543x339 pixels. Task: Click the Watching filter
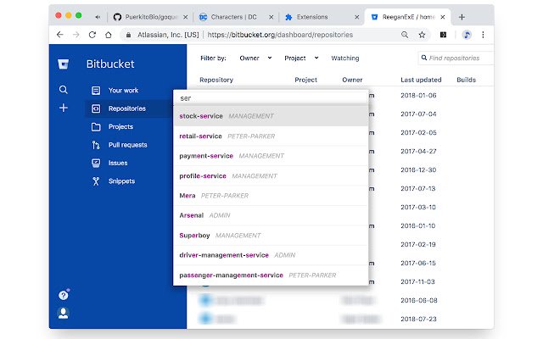[x=345, y=58]
